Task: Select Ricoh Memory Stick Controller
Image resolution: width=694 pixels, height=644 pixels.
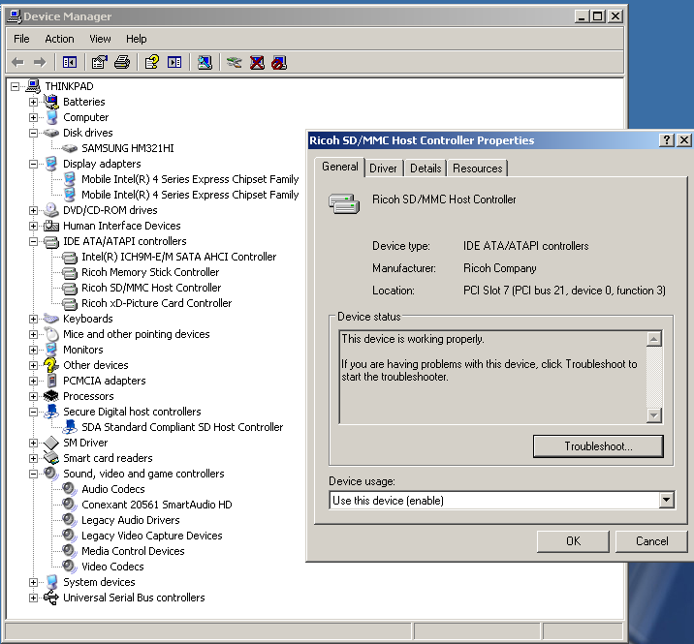Action: (150, 272)
